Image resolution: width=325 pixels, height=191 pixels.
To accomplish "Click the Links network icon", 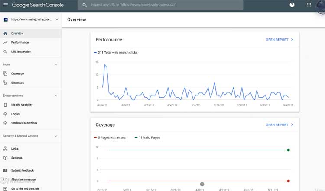I will click(5, 149).
